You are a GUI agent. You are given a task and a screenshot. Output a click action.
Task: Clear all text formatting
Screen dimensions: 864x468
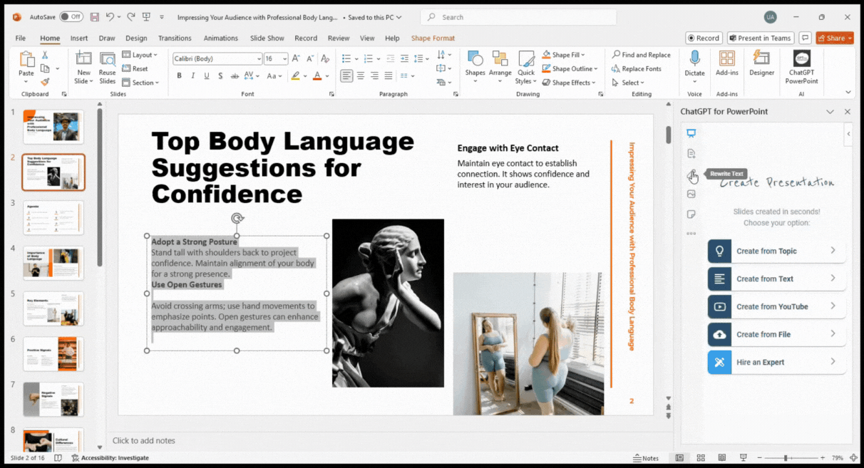(326, 58)
